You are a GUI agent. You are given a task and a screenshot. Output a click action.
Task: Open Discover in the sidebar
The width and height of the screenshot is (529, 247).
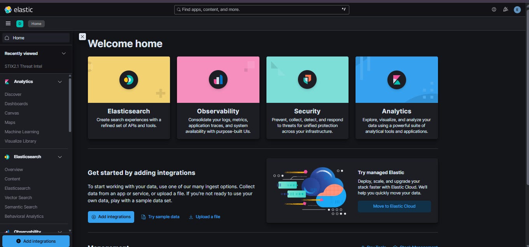click(13, 94)
